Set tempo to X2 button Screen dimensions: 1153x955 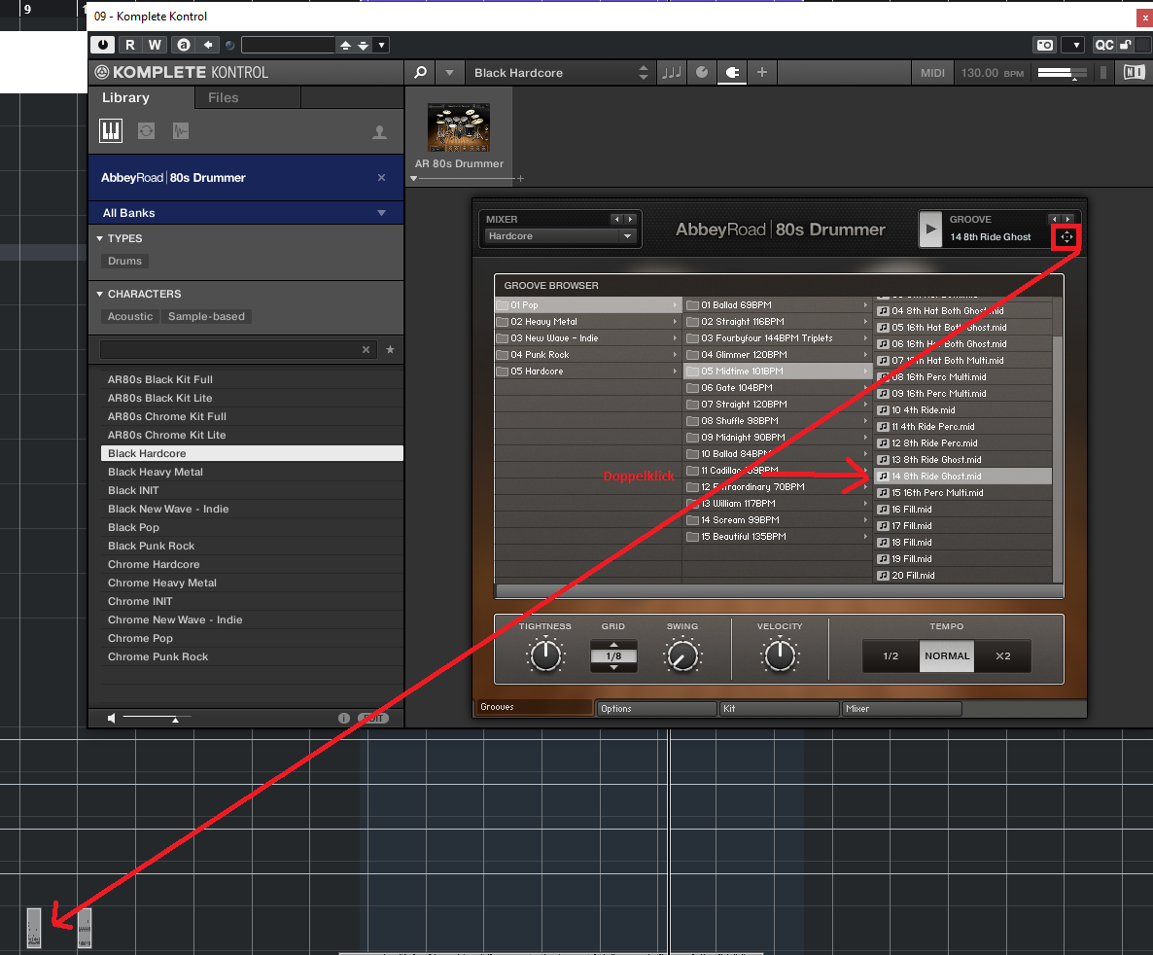coord(1002,656)
